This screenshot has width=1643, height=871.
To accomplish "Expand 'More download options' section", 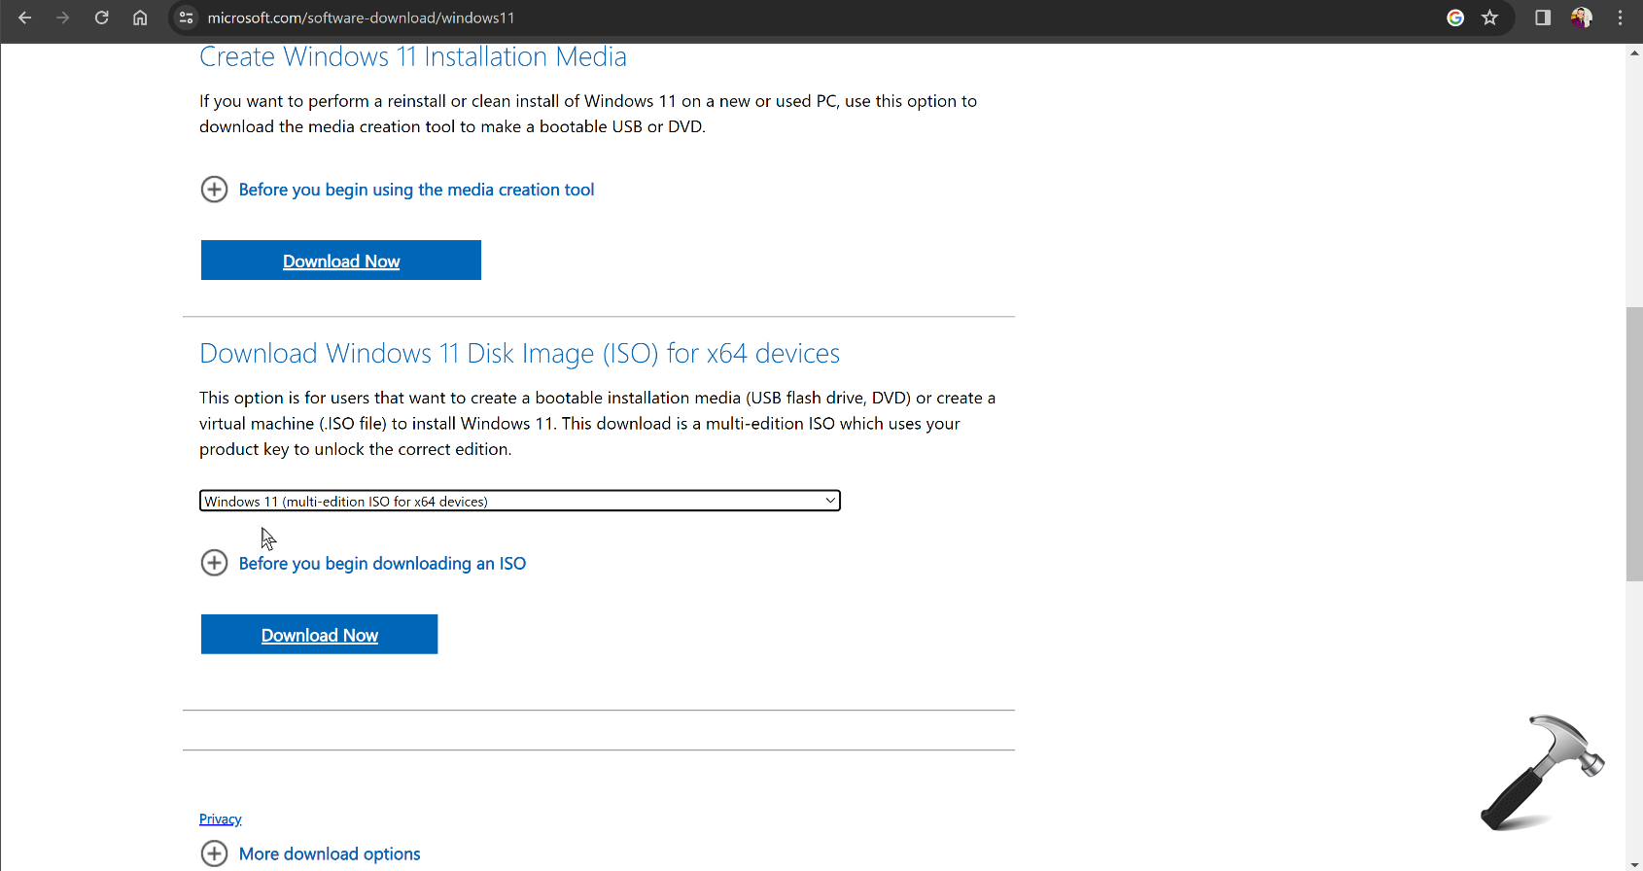I will click(x=329, y=854).
